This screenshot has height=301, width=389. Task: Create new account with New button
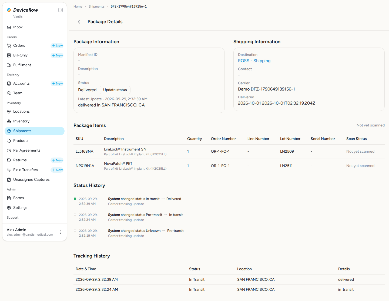click(x=57, y=83)
